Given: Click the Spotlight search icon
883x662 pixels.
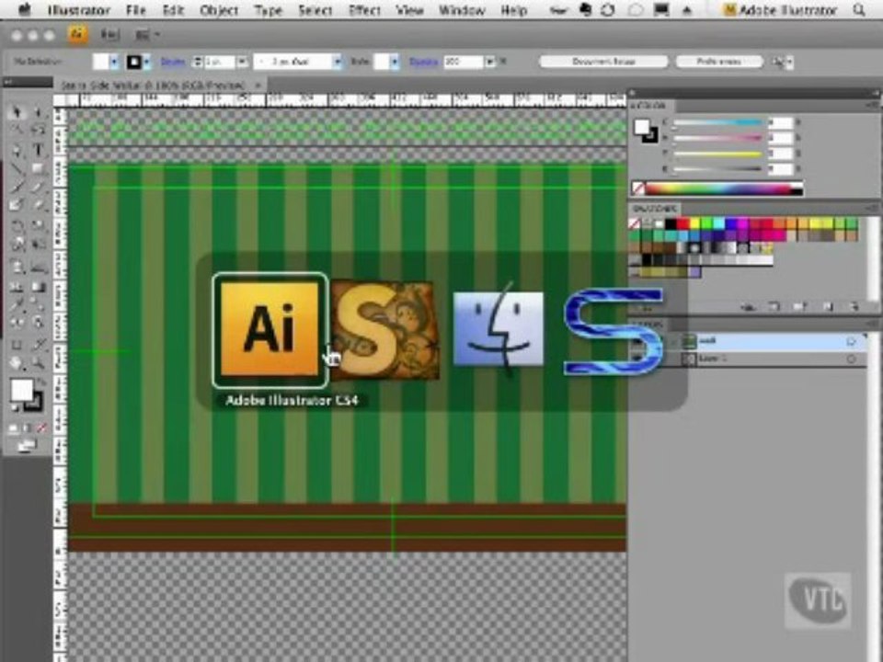Looking at the screenshot, I should (x=859, y=9).
